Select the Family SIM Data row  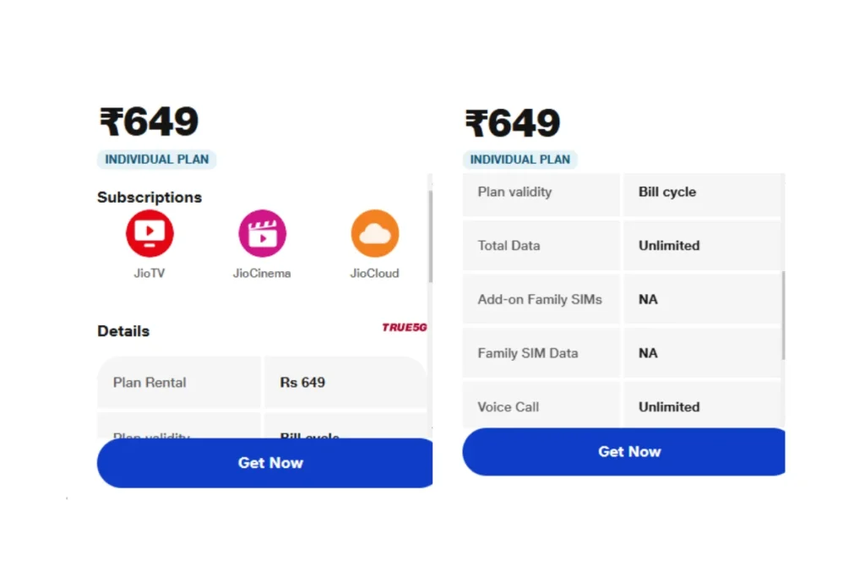coord(623,353)
